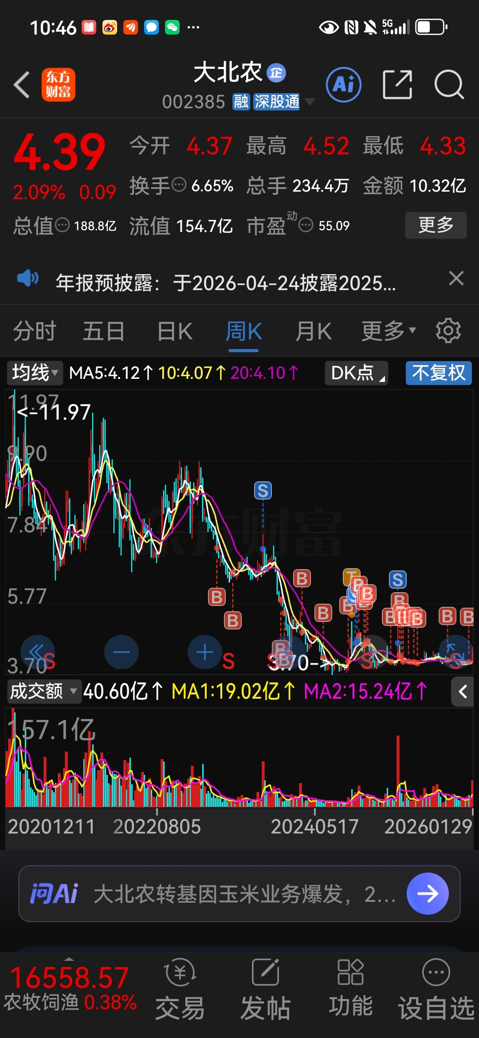The height and width of the screenshot is (1038, 479).
Task: Toggle the 不复权 adjustment button
Action: [x=439, y=373]
